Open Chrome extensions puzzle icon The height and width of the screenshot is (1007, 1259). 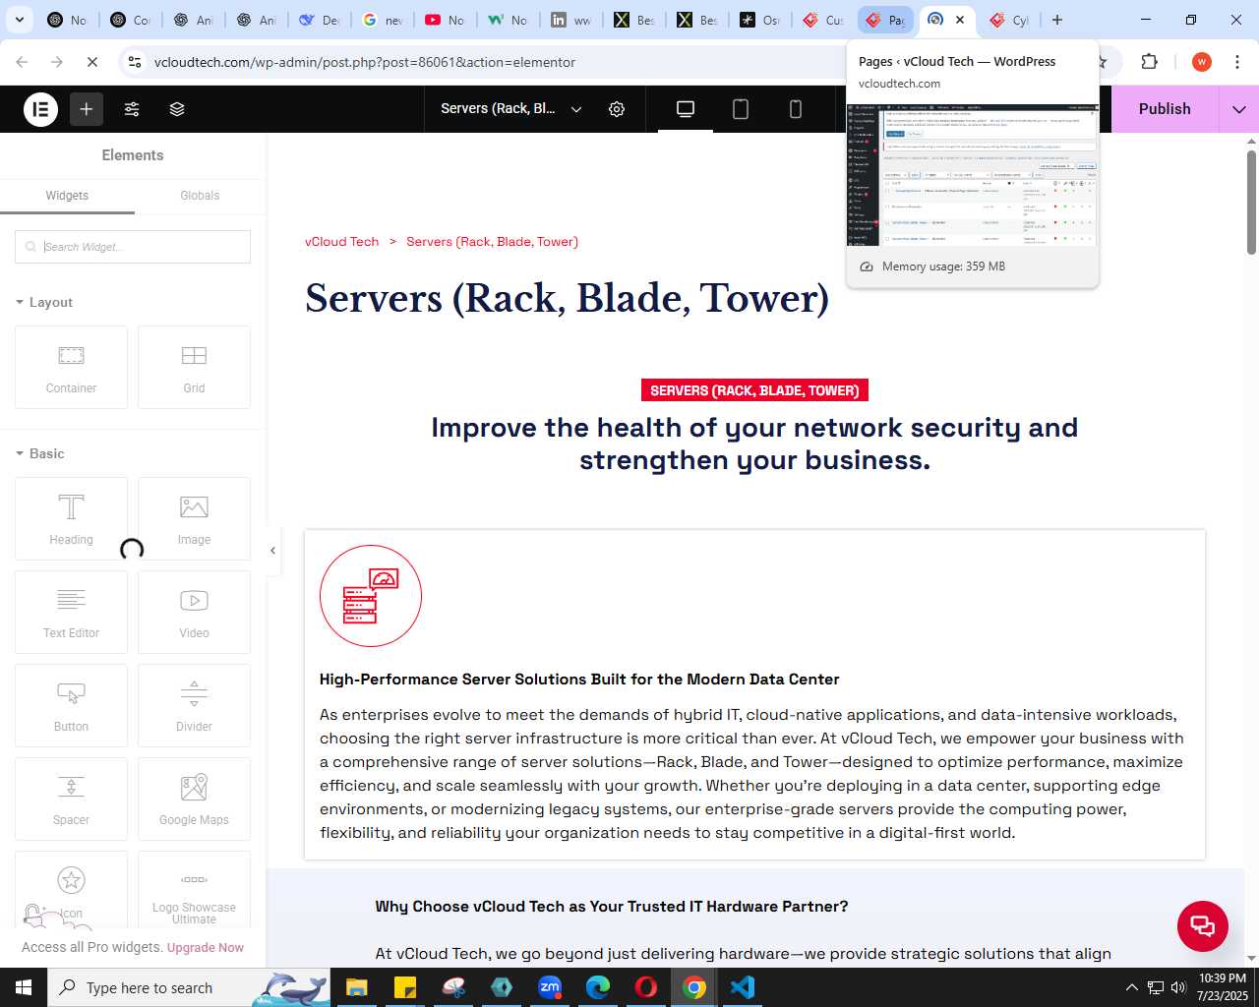click(x=1149, y=62)
